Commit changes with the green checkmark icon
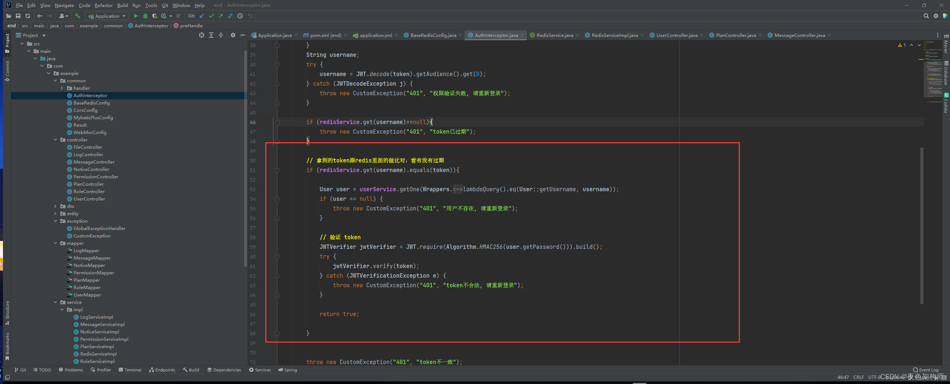Screen dimensions: 950x384 pos(211,16)
